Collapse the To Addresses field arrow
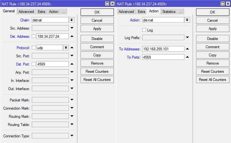Viewport: 231px width, 143px height. point(187,49)
